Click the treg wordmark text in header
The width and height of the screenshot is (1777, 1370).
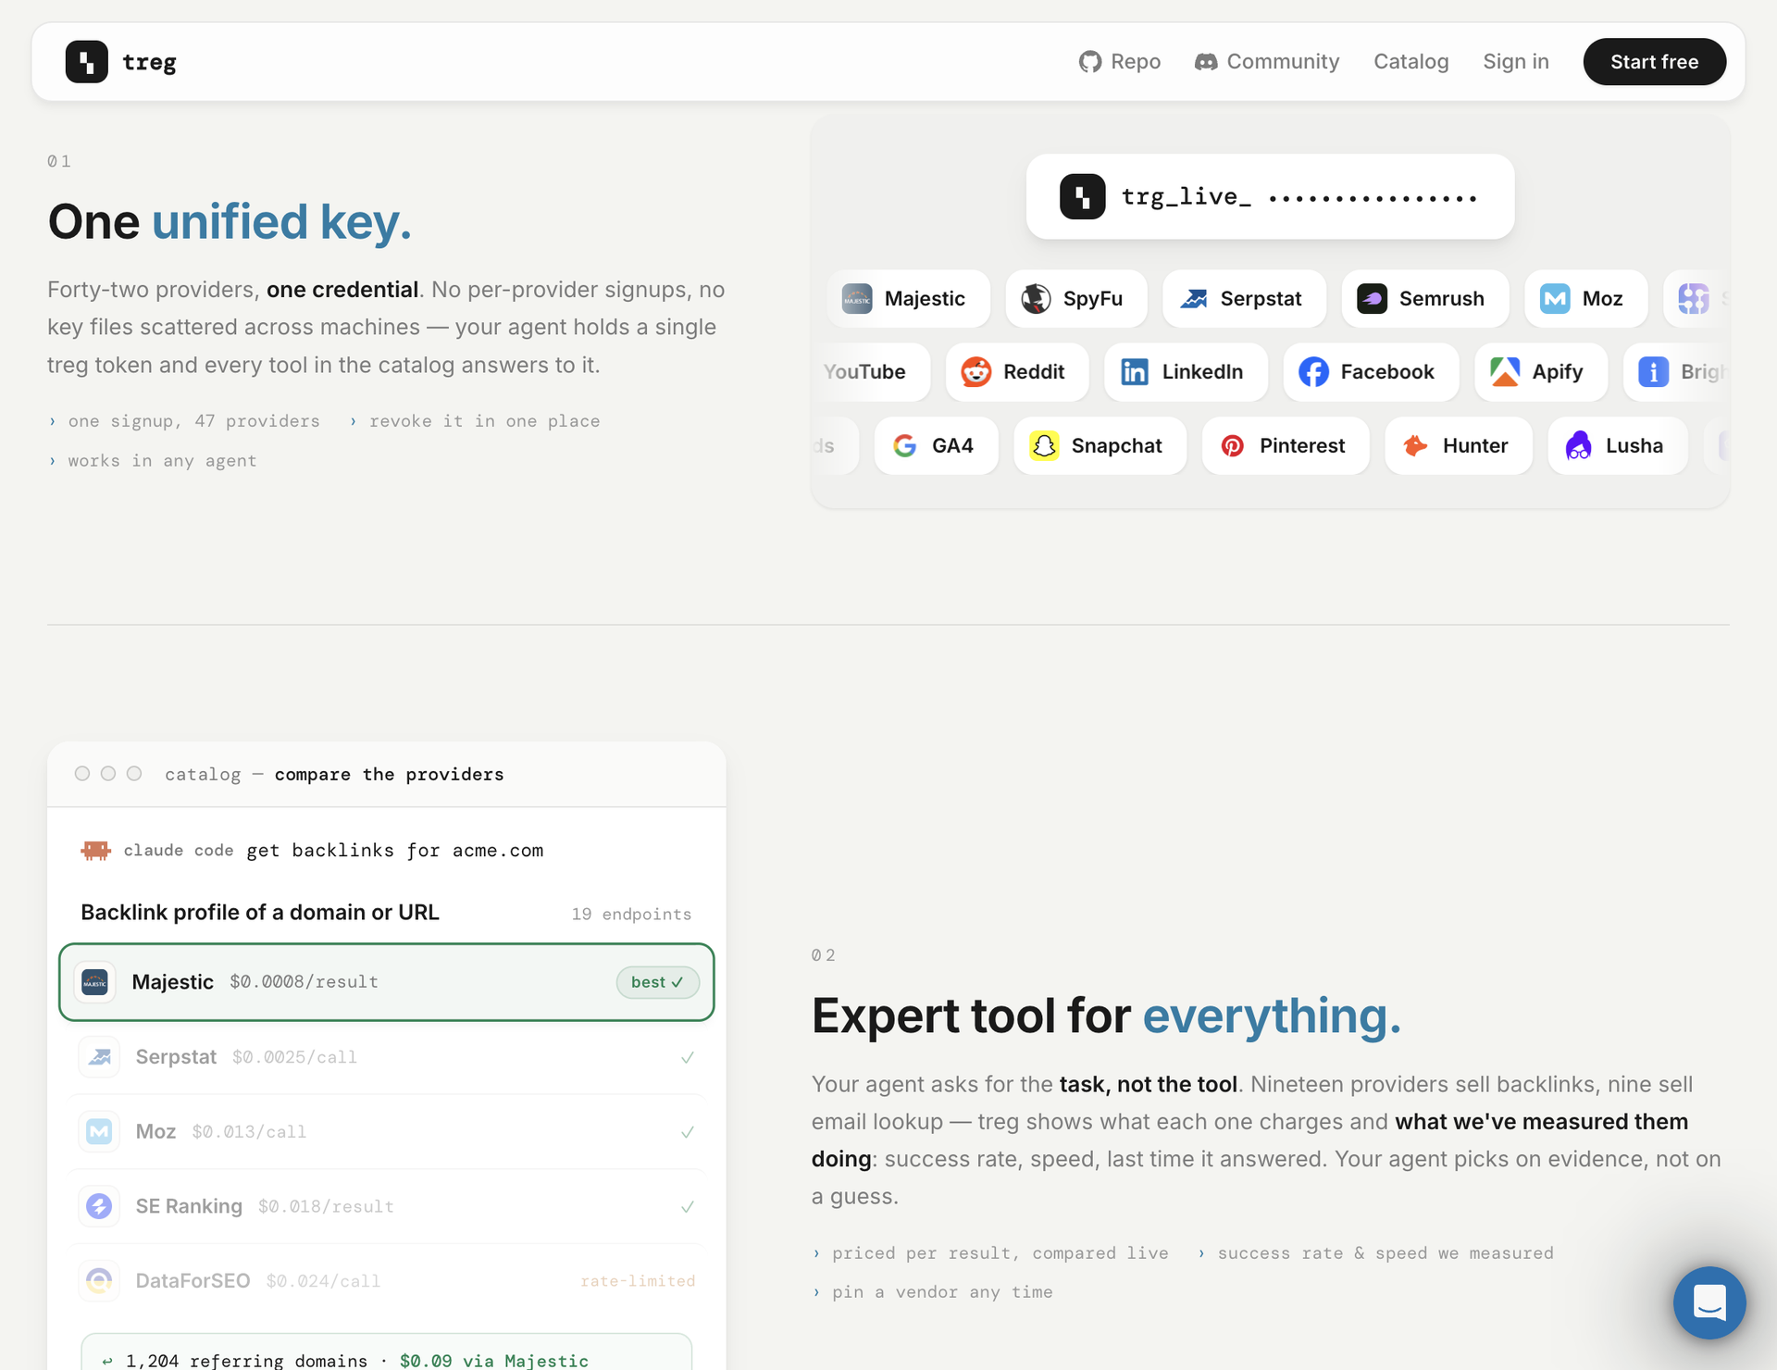(x=149, y=62)
